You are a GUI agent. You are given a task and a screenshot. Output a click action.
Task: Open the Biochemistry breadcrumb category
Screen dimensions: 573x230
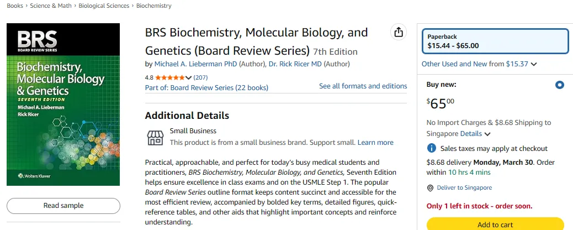coord(153,6)
